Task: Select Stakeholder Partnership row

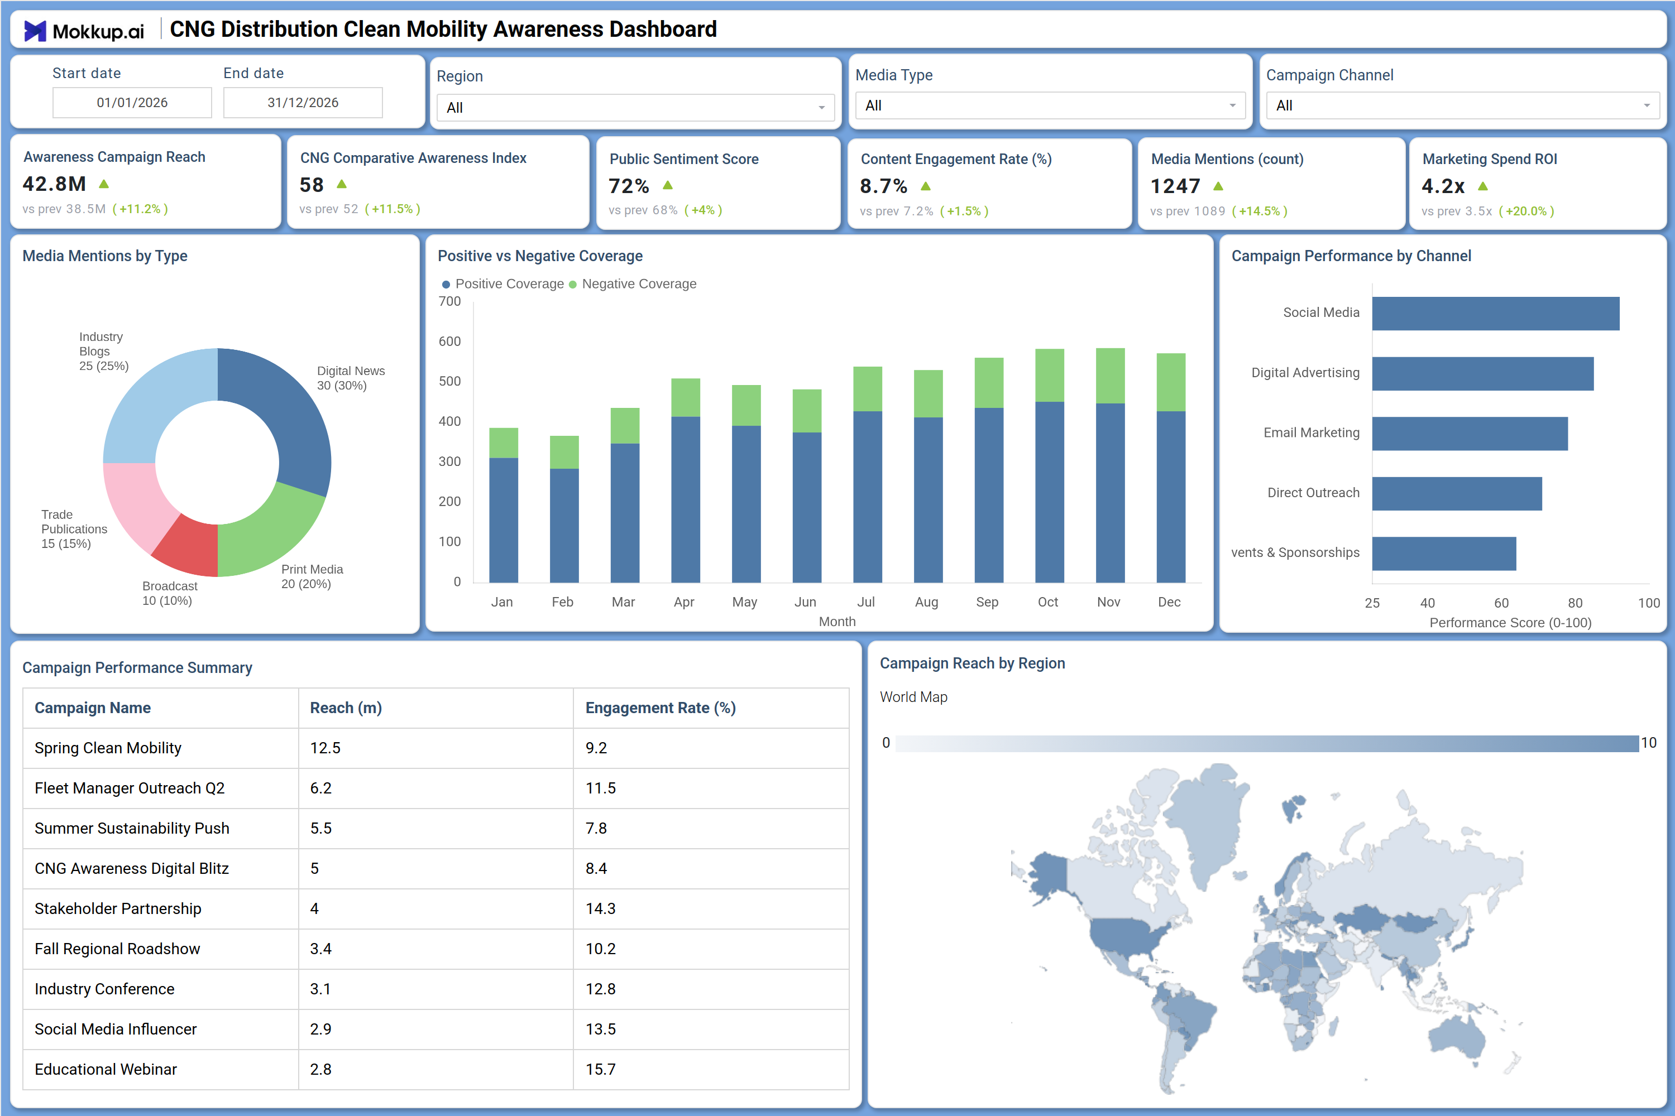Action: point(436,909)
